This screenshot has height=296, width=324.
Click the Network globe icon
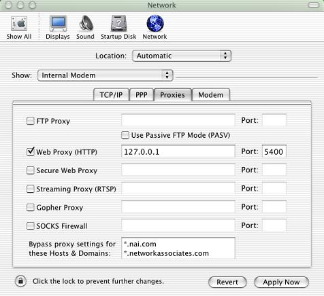click(x=155, y=23)
